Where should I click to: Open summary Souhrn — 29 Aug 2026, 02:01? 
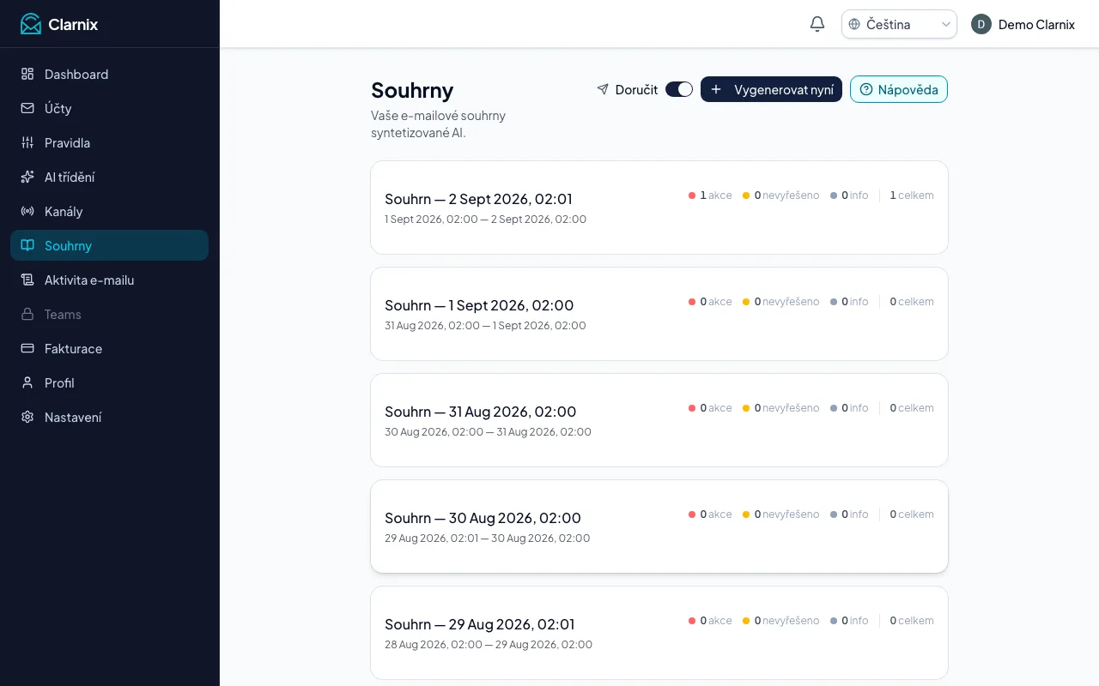[x=659, y=633]
